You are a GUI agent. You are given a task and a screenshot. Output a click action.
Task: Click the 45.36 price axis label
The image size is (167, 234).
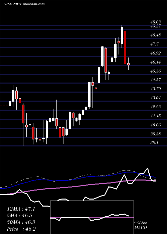[x=156, y=71]
